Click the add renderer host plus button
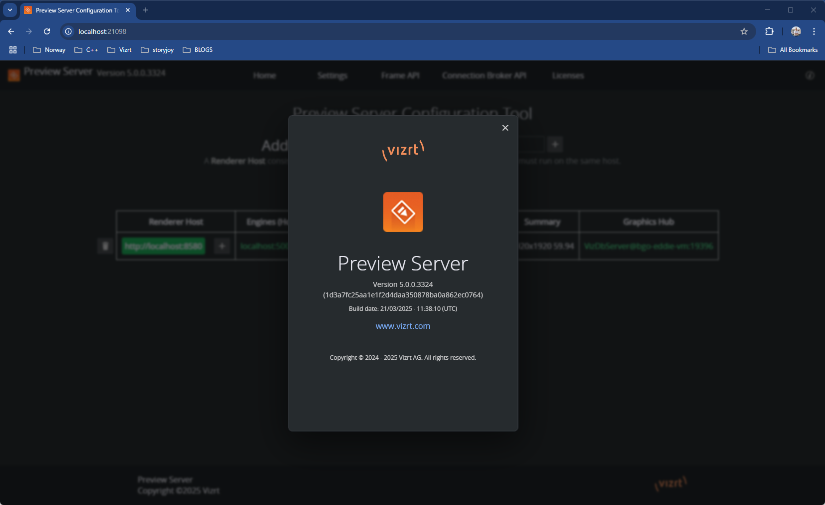 tap(555, 144)
